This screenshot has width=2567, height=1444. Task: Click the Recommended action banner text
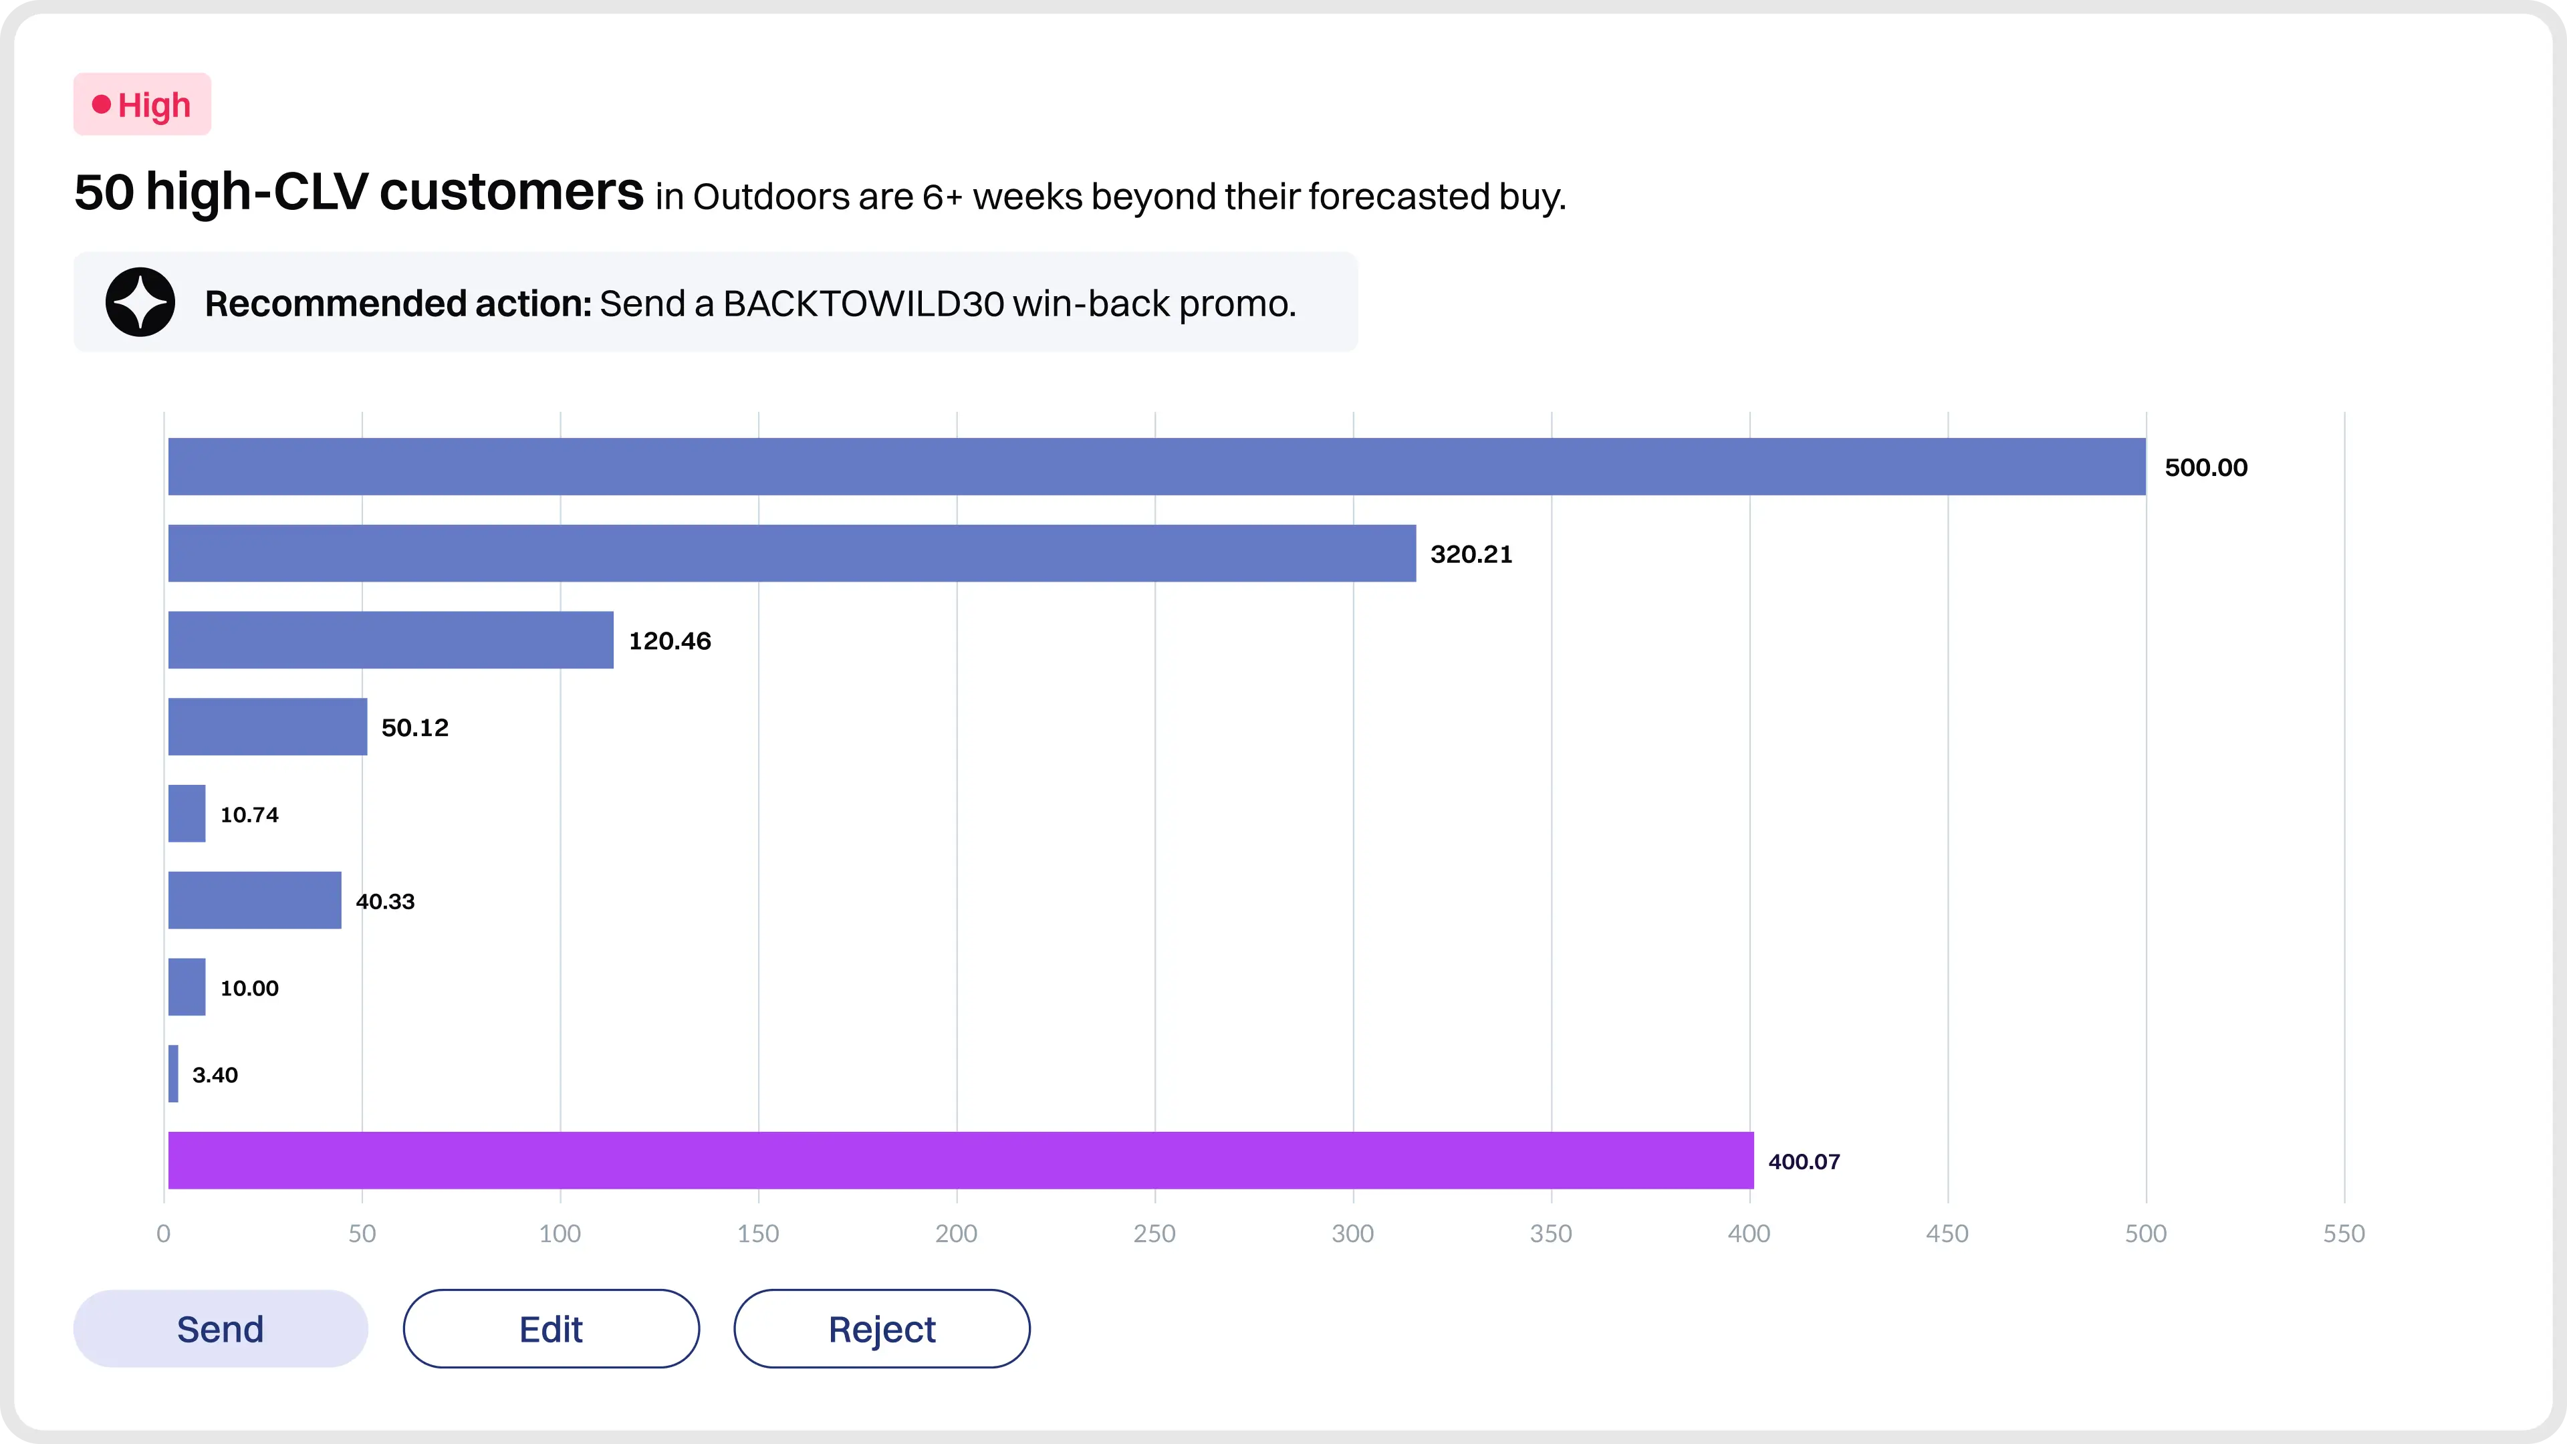click(x=749, y=303)
